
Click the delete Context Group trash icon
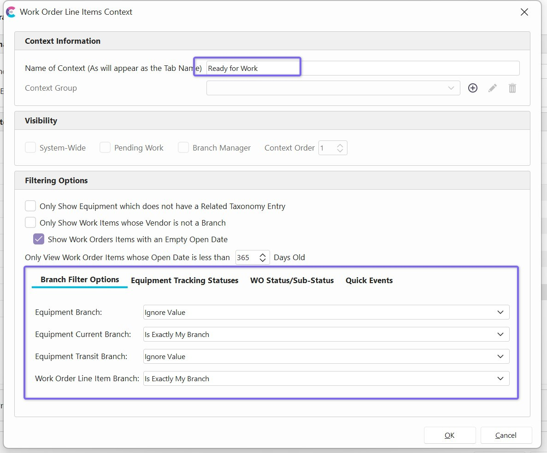pos(512,88)
